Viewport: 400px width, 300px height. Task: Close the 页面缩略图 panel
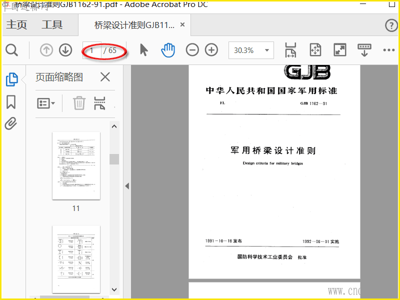(x=105, y=77)
